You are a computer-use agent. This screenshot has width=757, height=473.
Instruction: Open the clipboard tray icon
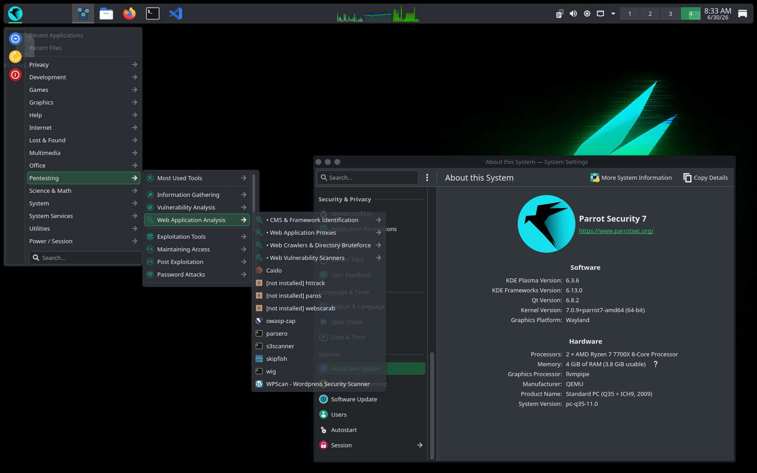point(560,14)
